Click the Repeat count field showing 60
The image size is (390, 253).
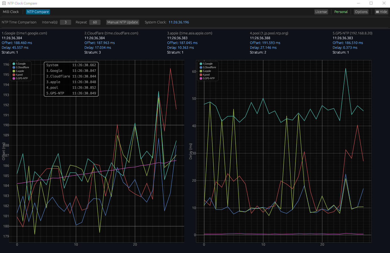tap(95, 22)
